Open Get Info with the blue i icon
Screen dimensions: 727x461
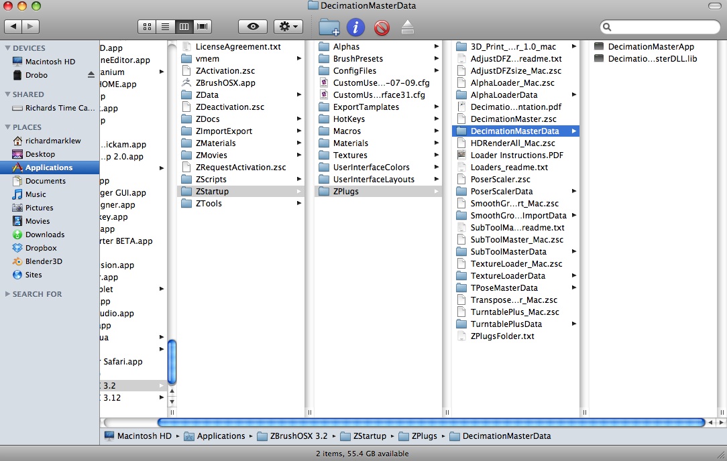coord(355,27)
